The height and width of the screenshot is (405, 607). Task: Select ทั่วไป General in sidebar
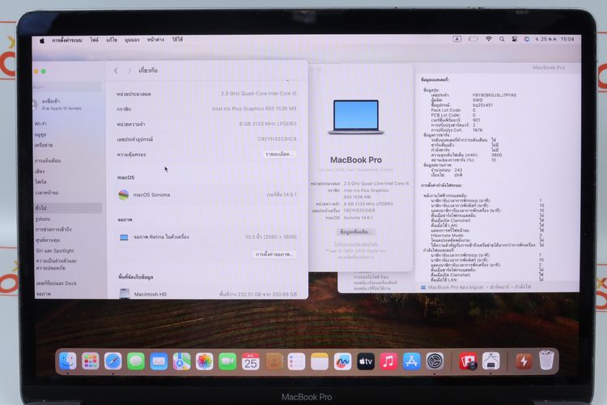coord(68,207)
